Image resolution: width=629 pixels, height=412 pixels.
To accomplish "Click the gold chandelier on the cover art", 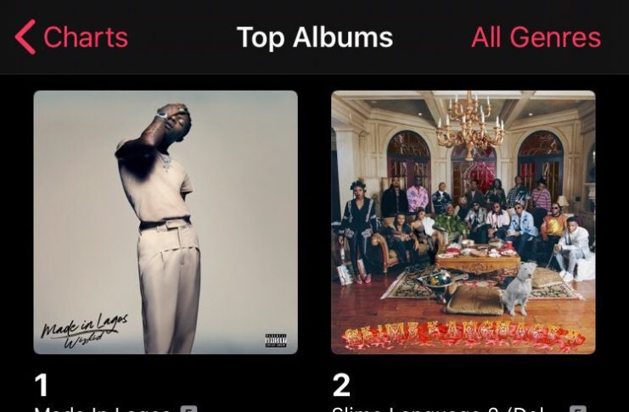I will point(469,125).
